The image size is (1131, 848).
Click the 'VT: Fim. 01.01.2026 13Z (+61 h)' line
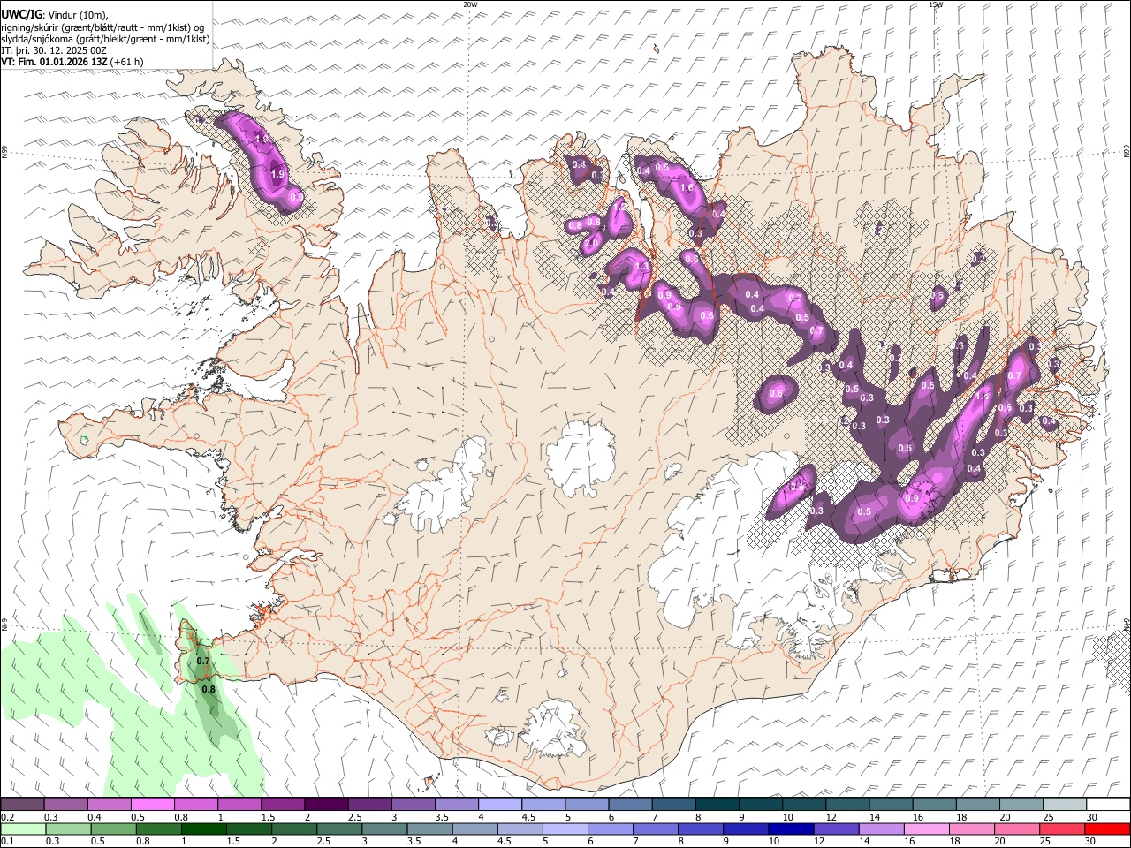click(72, 62)
